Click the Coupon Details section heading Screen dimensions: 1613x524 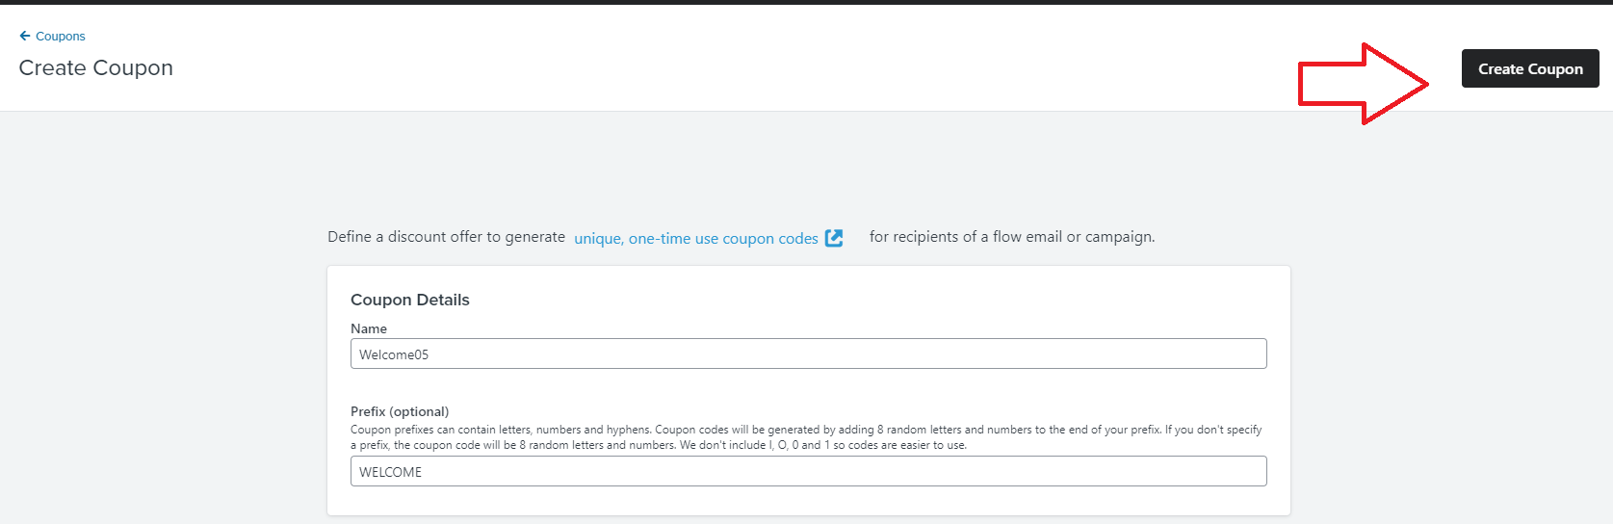click(x=410, y=300)
